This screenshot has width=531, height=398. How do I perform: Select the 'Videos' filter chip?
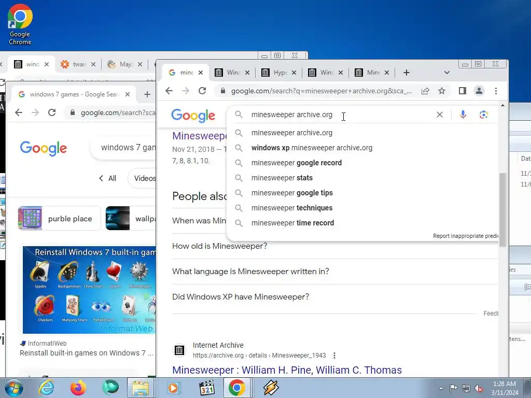142,178
